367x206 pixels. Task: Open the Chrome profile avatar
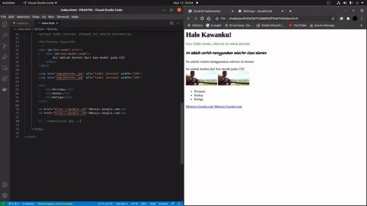(355, 18)
